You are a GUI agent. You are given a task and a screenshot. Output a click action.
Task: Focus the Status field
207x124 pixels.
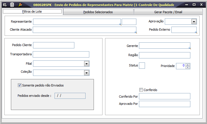click(x=142, y=66)
